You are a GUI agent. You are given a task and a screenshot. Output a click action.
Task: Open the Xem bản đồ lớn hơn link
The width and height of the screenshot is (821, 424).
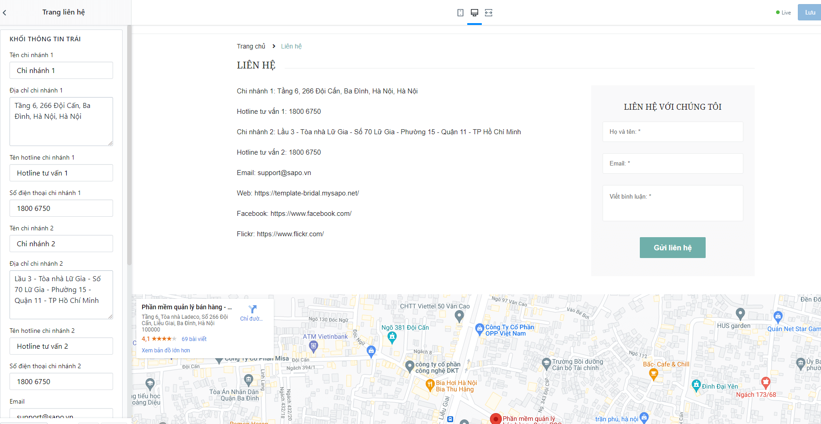pyautogui.click(x=166, y=351)
